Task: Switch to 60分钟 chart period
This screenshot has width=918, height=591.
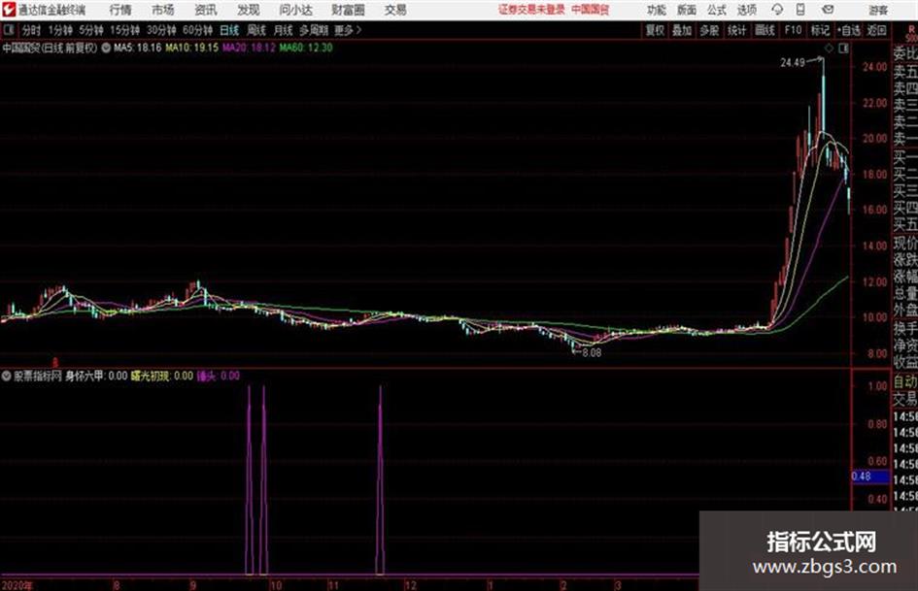Action: pos(198,30)
